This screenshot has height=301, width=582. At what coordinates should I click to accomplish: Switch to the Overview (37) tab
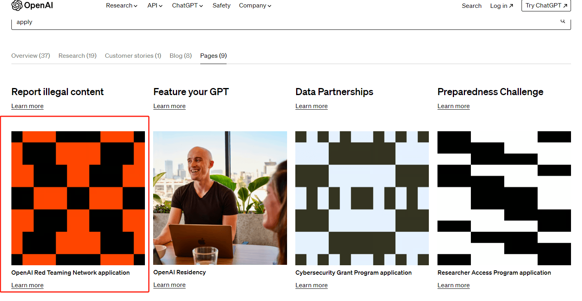pos(31,56)
